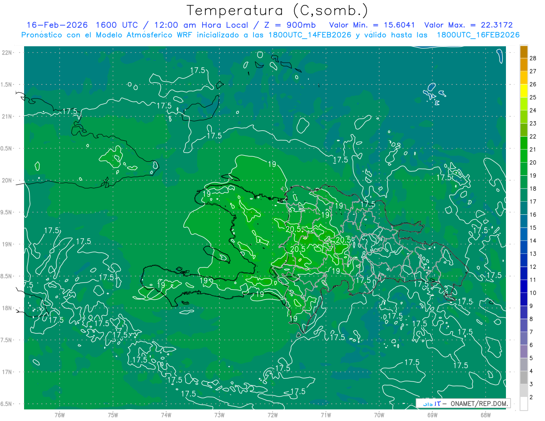Click the '22N' latitude axis label
Screen dimensions: 545x421
coord(7,52)
